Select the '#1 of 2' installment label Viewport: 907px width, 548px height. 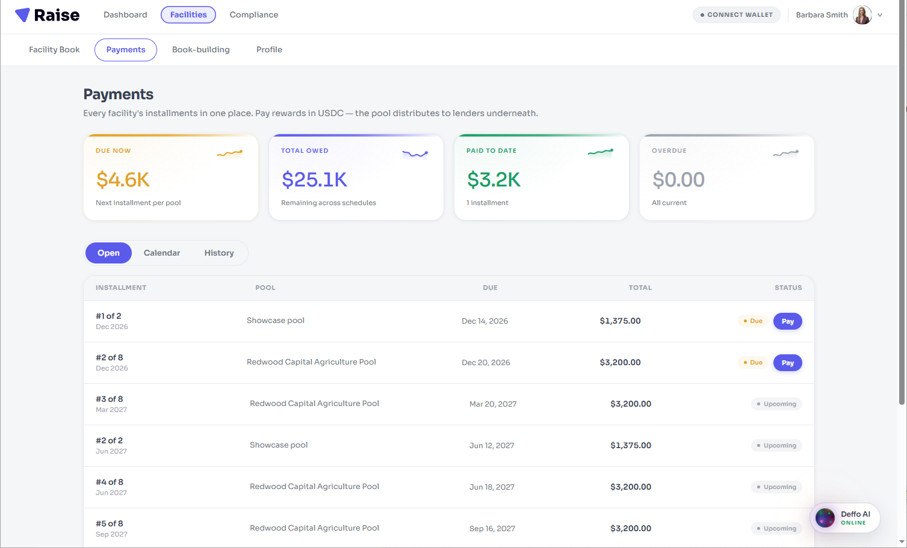click(108, 316)
